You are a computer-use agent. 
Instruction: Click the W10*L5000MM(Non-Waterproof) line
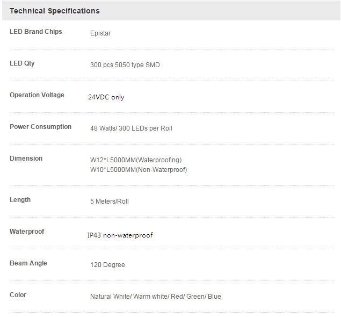(139, 169)
